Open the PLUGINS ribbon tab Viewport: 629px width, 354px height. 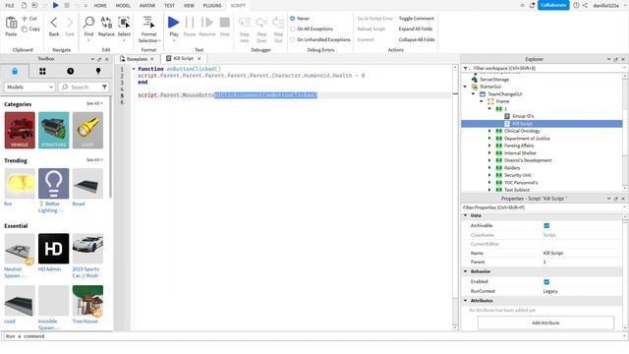212,6
